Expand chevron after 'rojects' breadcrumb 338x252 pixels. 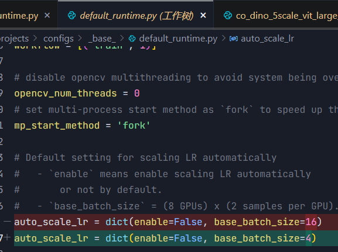tap(35, 39)
